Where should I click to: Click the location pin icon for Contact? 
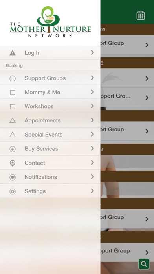pos(13,163)
